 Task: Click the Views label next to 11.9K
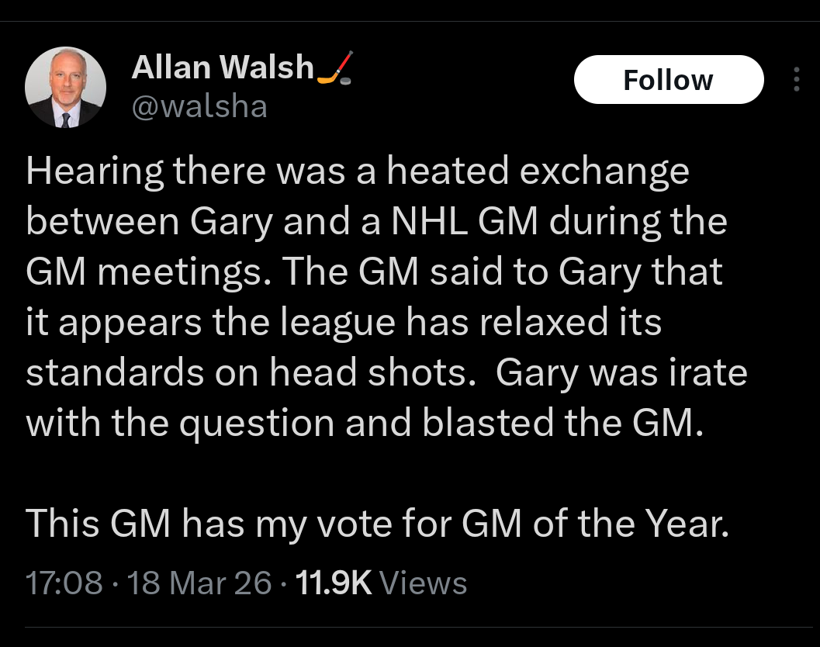point(423,582)
